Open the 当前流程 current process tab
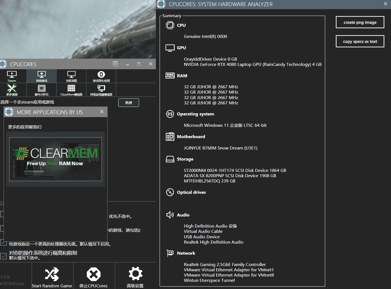 click(x=71, y=76)
